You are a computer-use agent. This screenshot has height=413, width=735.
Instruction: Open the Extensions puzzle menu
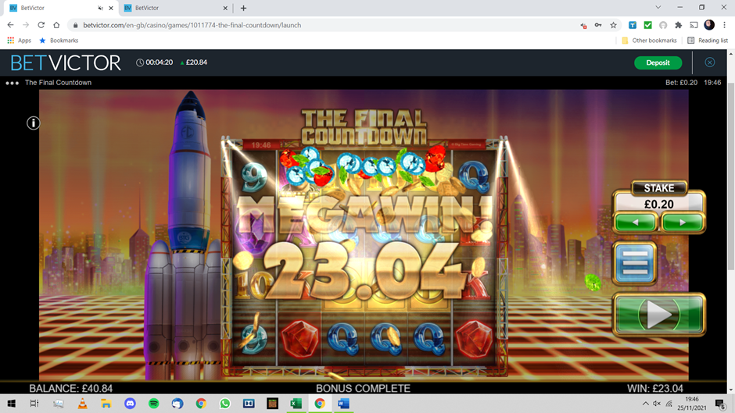pos(678,25)
